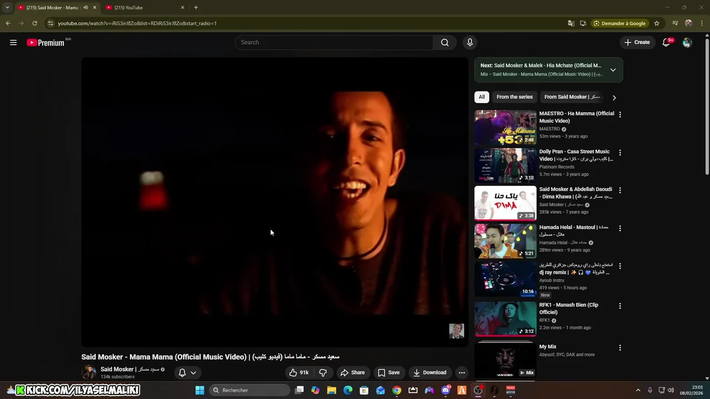Open Said Mosker channel avatar

[89, 372]
